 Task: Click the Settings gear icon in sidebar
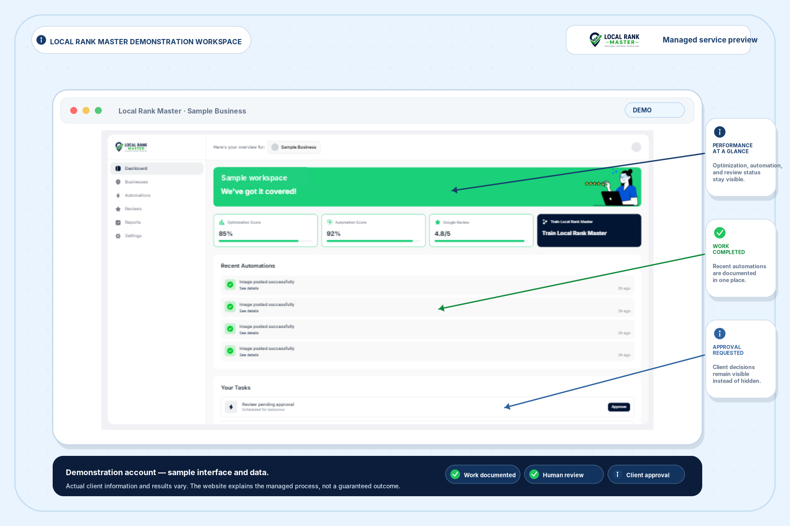pyautogui.click(x=118, y=236)
